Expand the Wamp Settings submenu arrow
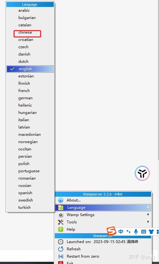 click(148, 214)
